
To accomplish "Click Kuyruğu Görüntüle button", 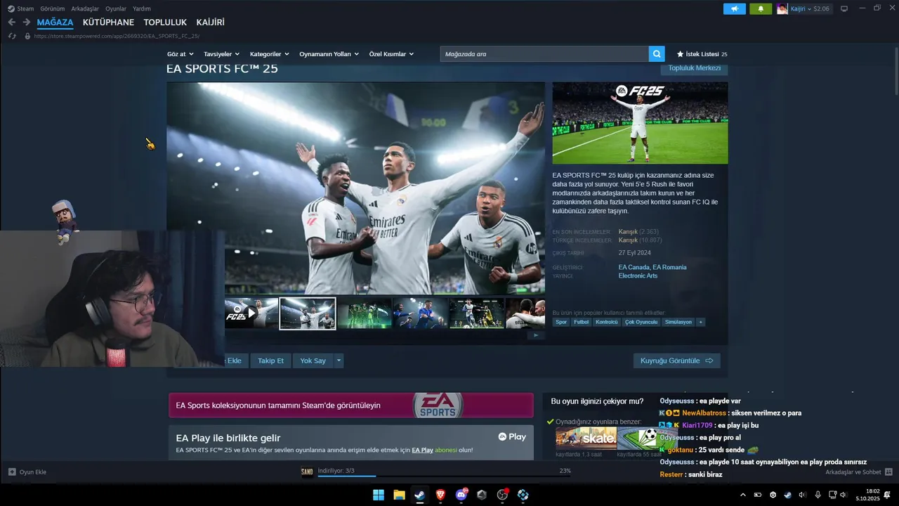I will point(676,361).
